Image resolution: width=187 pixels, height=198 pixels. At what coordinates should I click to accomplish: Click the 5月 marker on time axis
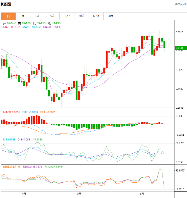pos(79,194)
